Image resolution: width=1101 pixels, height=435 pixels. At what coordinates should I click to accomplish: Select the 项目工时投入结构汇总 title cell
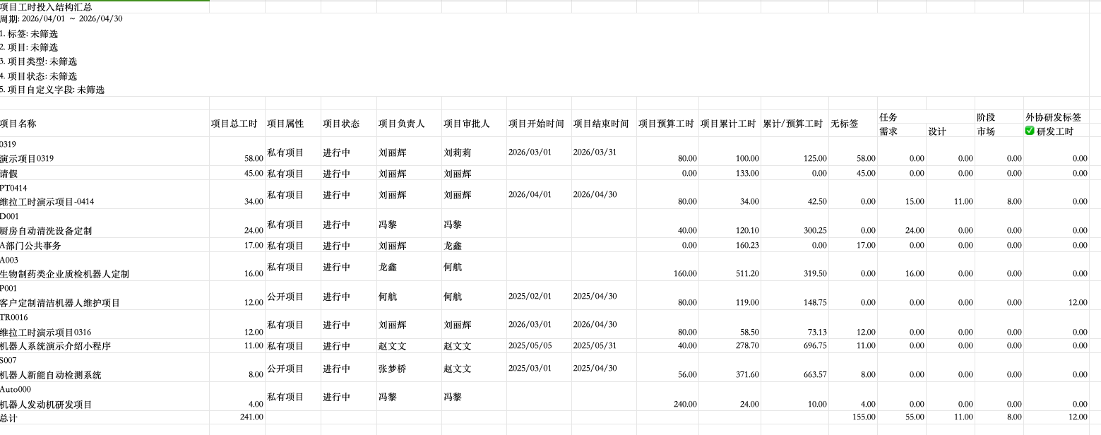[x=105, y=6]
